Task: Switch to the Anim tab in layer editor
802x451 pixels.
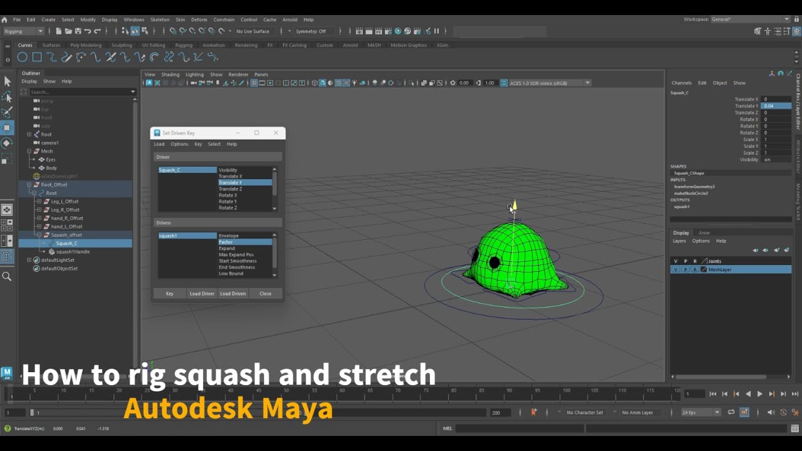Action: point(704,233)
